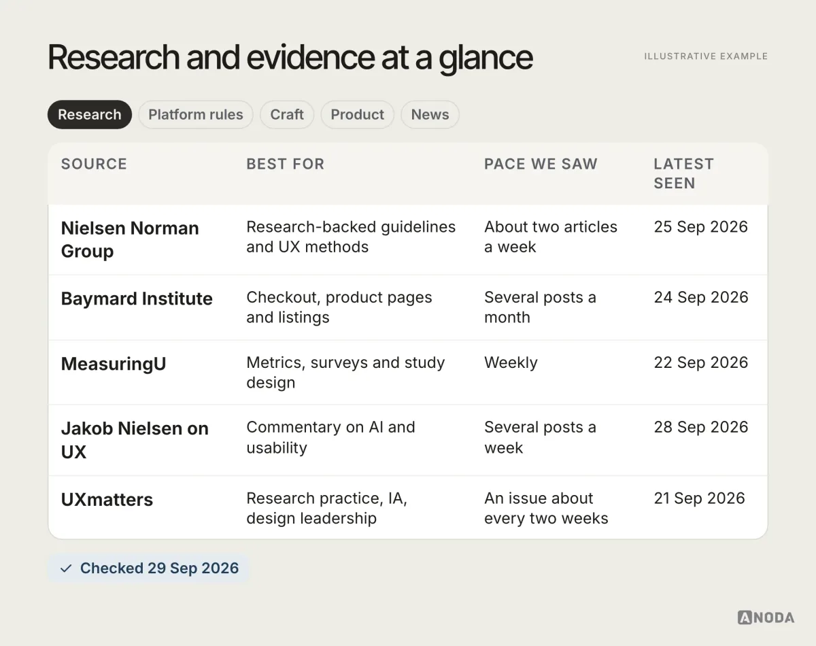Select the MeasuringU source
816x646 pixels.
click(x=114, y=364)
